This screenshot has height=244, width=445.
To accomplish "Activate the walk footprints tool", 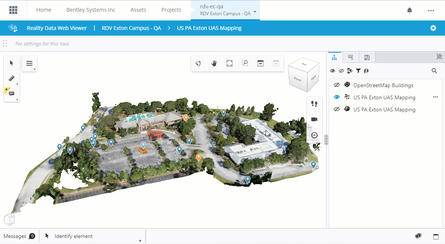I will click(x=314, y=104).
